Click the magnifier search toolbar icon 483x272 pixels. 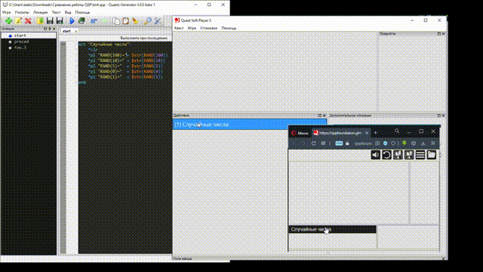[x=148, y=20]
